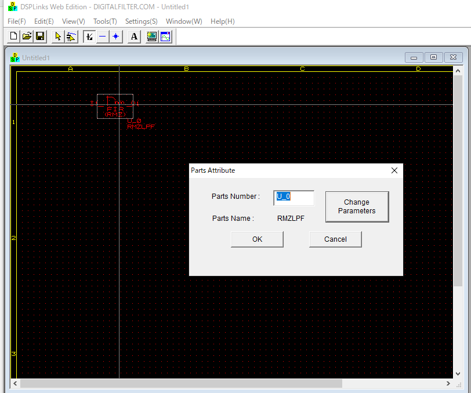Click the New file toolbar icon
471x393 pixels.
pyautogui.click(x=13, y=37)
